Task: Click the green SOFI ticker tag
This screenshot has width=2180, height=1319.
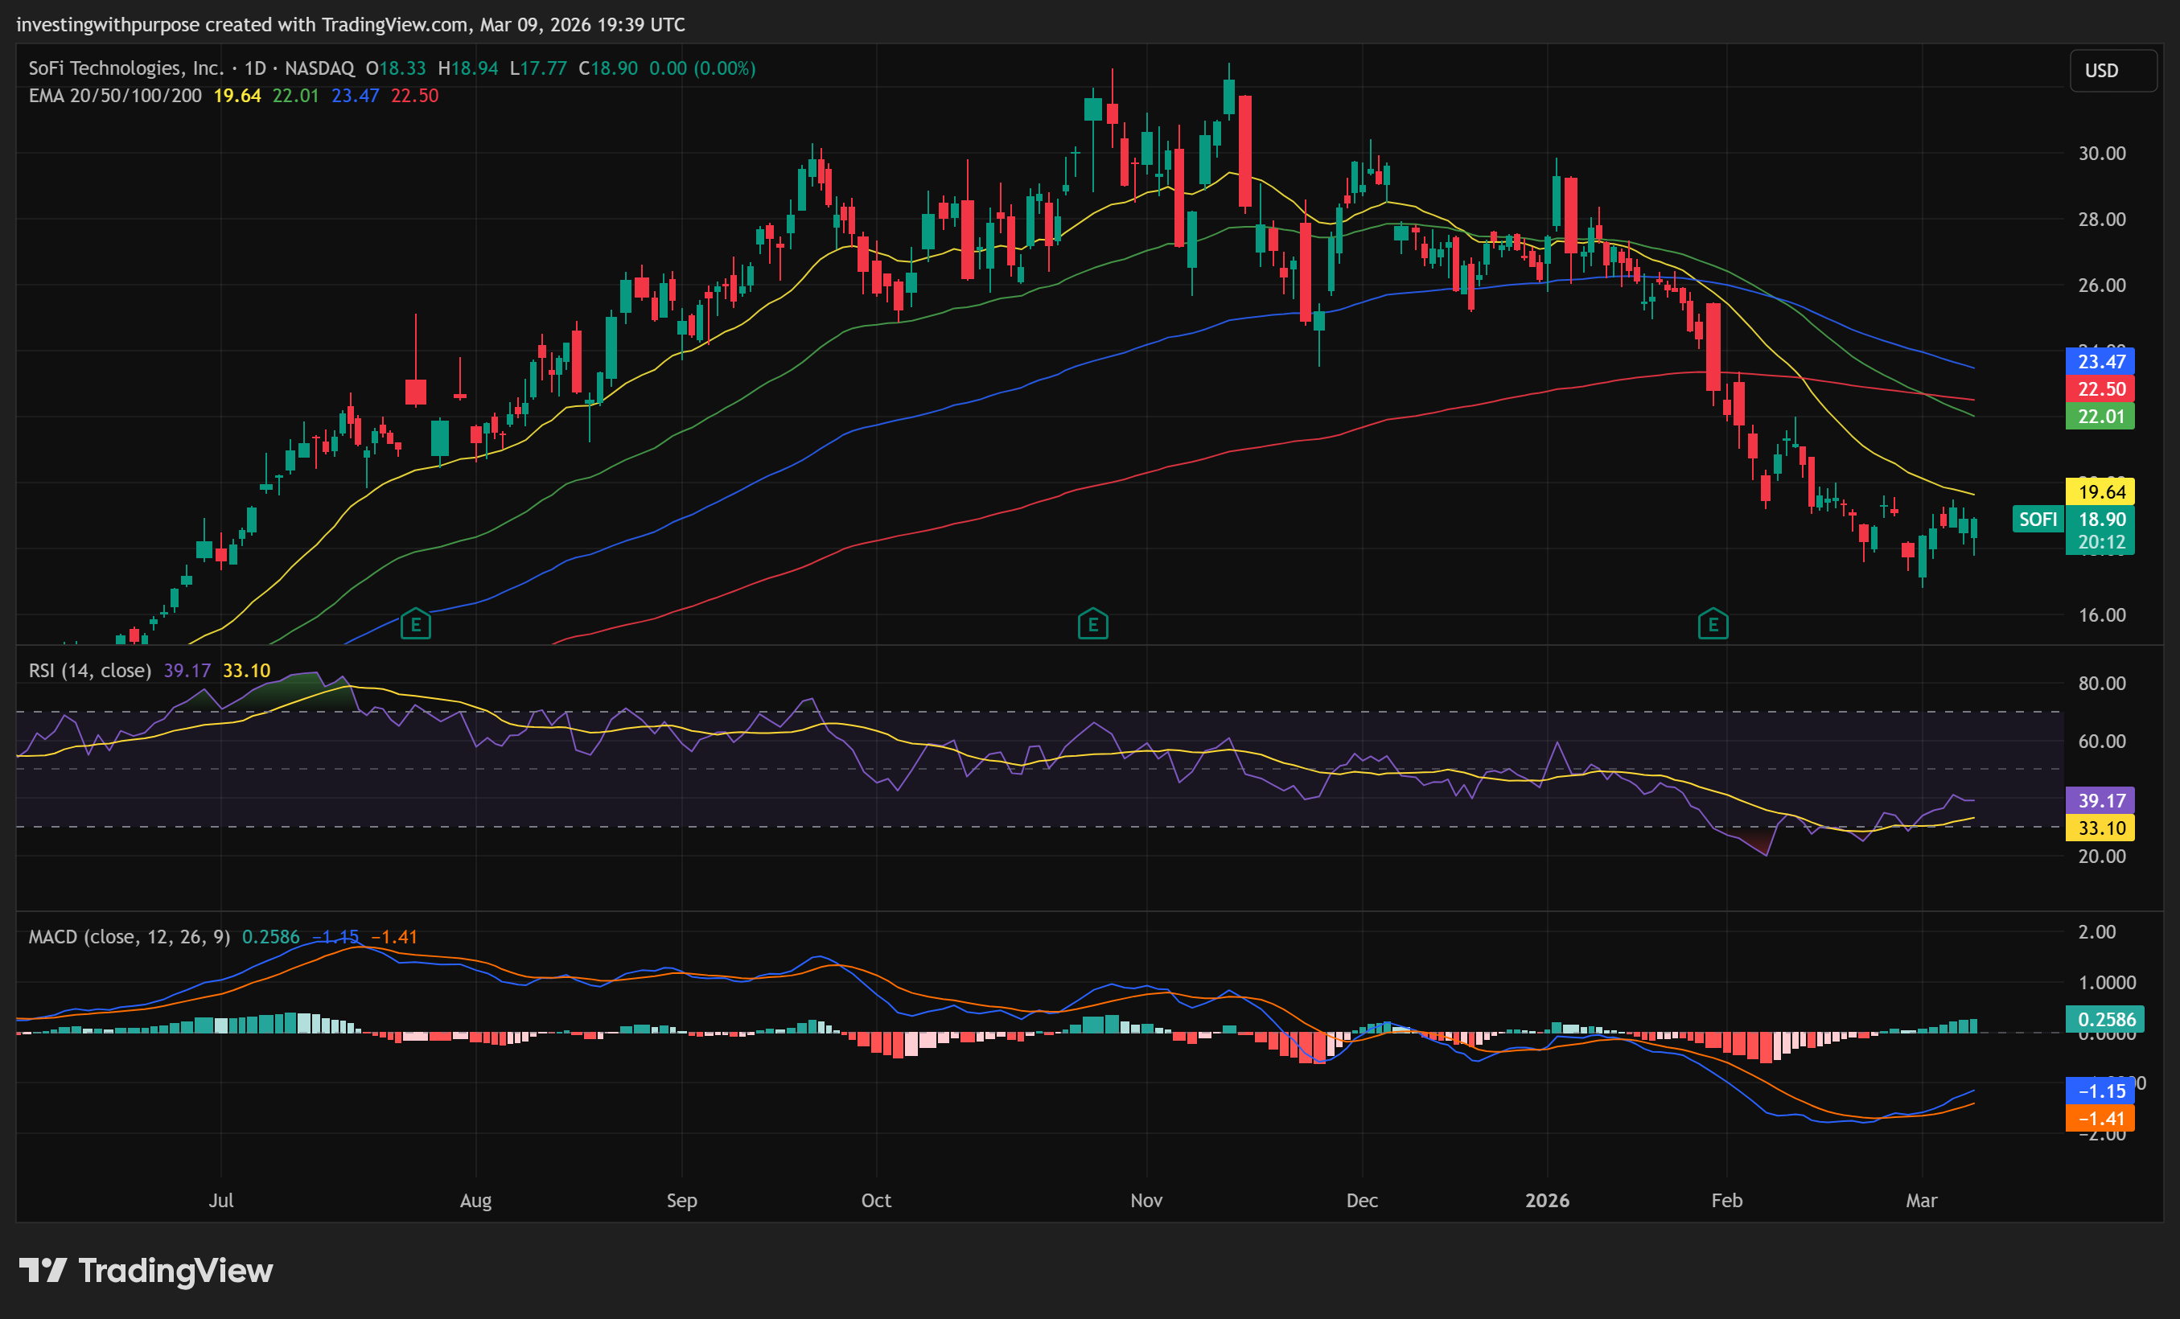Action: pyautogui.click(x=2037, y=520)
